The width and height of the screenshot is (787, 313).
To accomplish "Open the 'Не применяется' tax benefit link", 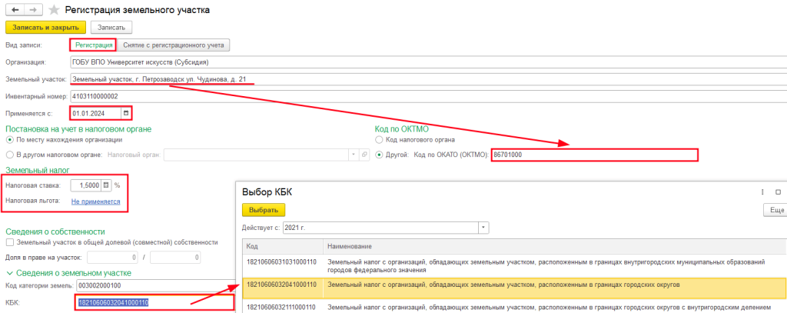I will (x=96, y=201).
